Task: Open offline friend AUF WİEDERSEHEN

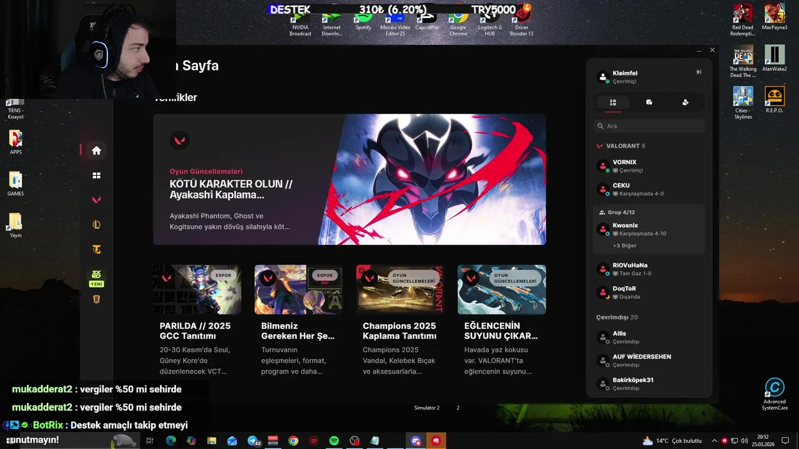Action: point(649,360)
